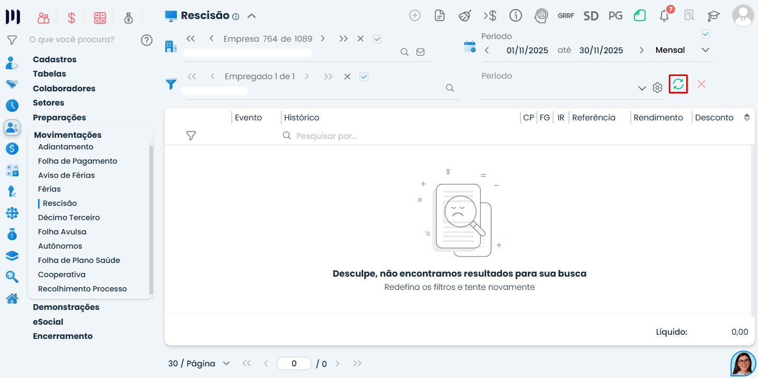The height and width of the screenshot is (378, 758).
Task: Toggle the Período checkbox
Action: pyautogui.click(x=706, y=34)
